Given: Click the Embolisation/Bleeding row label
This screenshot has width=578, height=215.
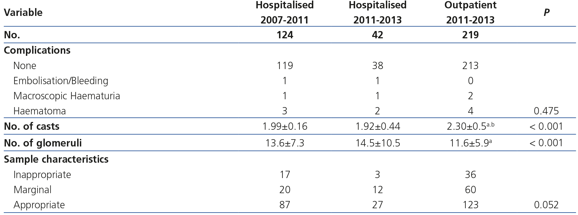Looking at the screenshot, I should click(x=61, y=81).
